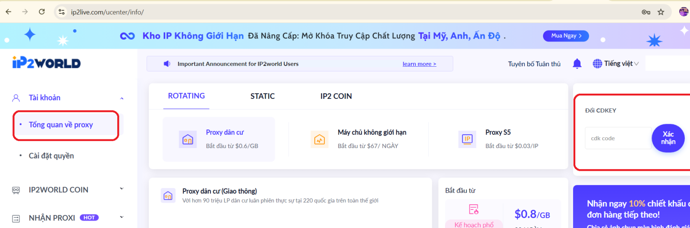Collapse the Tài khoản sidebar section
The image size is (690, 228).
pyautogui.click(x=122, y=98)
